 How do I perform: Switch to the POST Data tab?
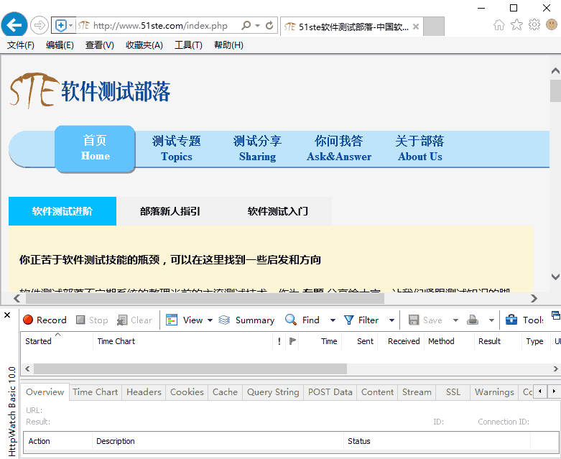330,392
